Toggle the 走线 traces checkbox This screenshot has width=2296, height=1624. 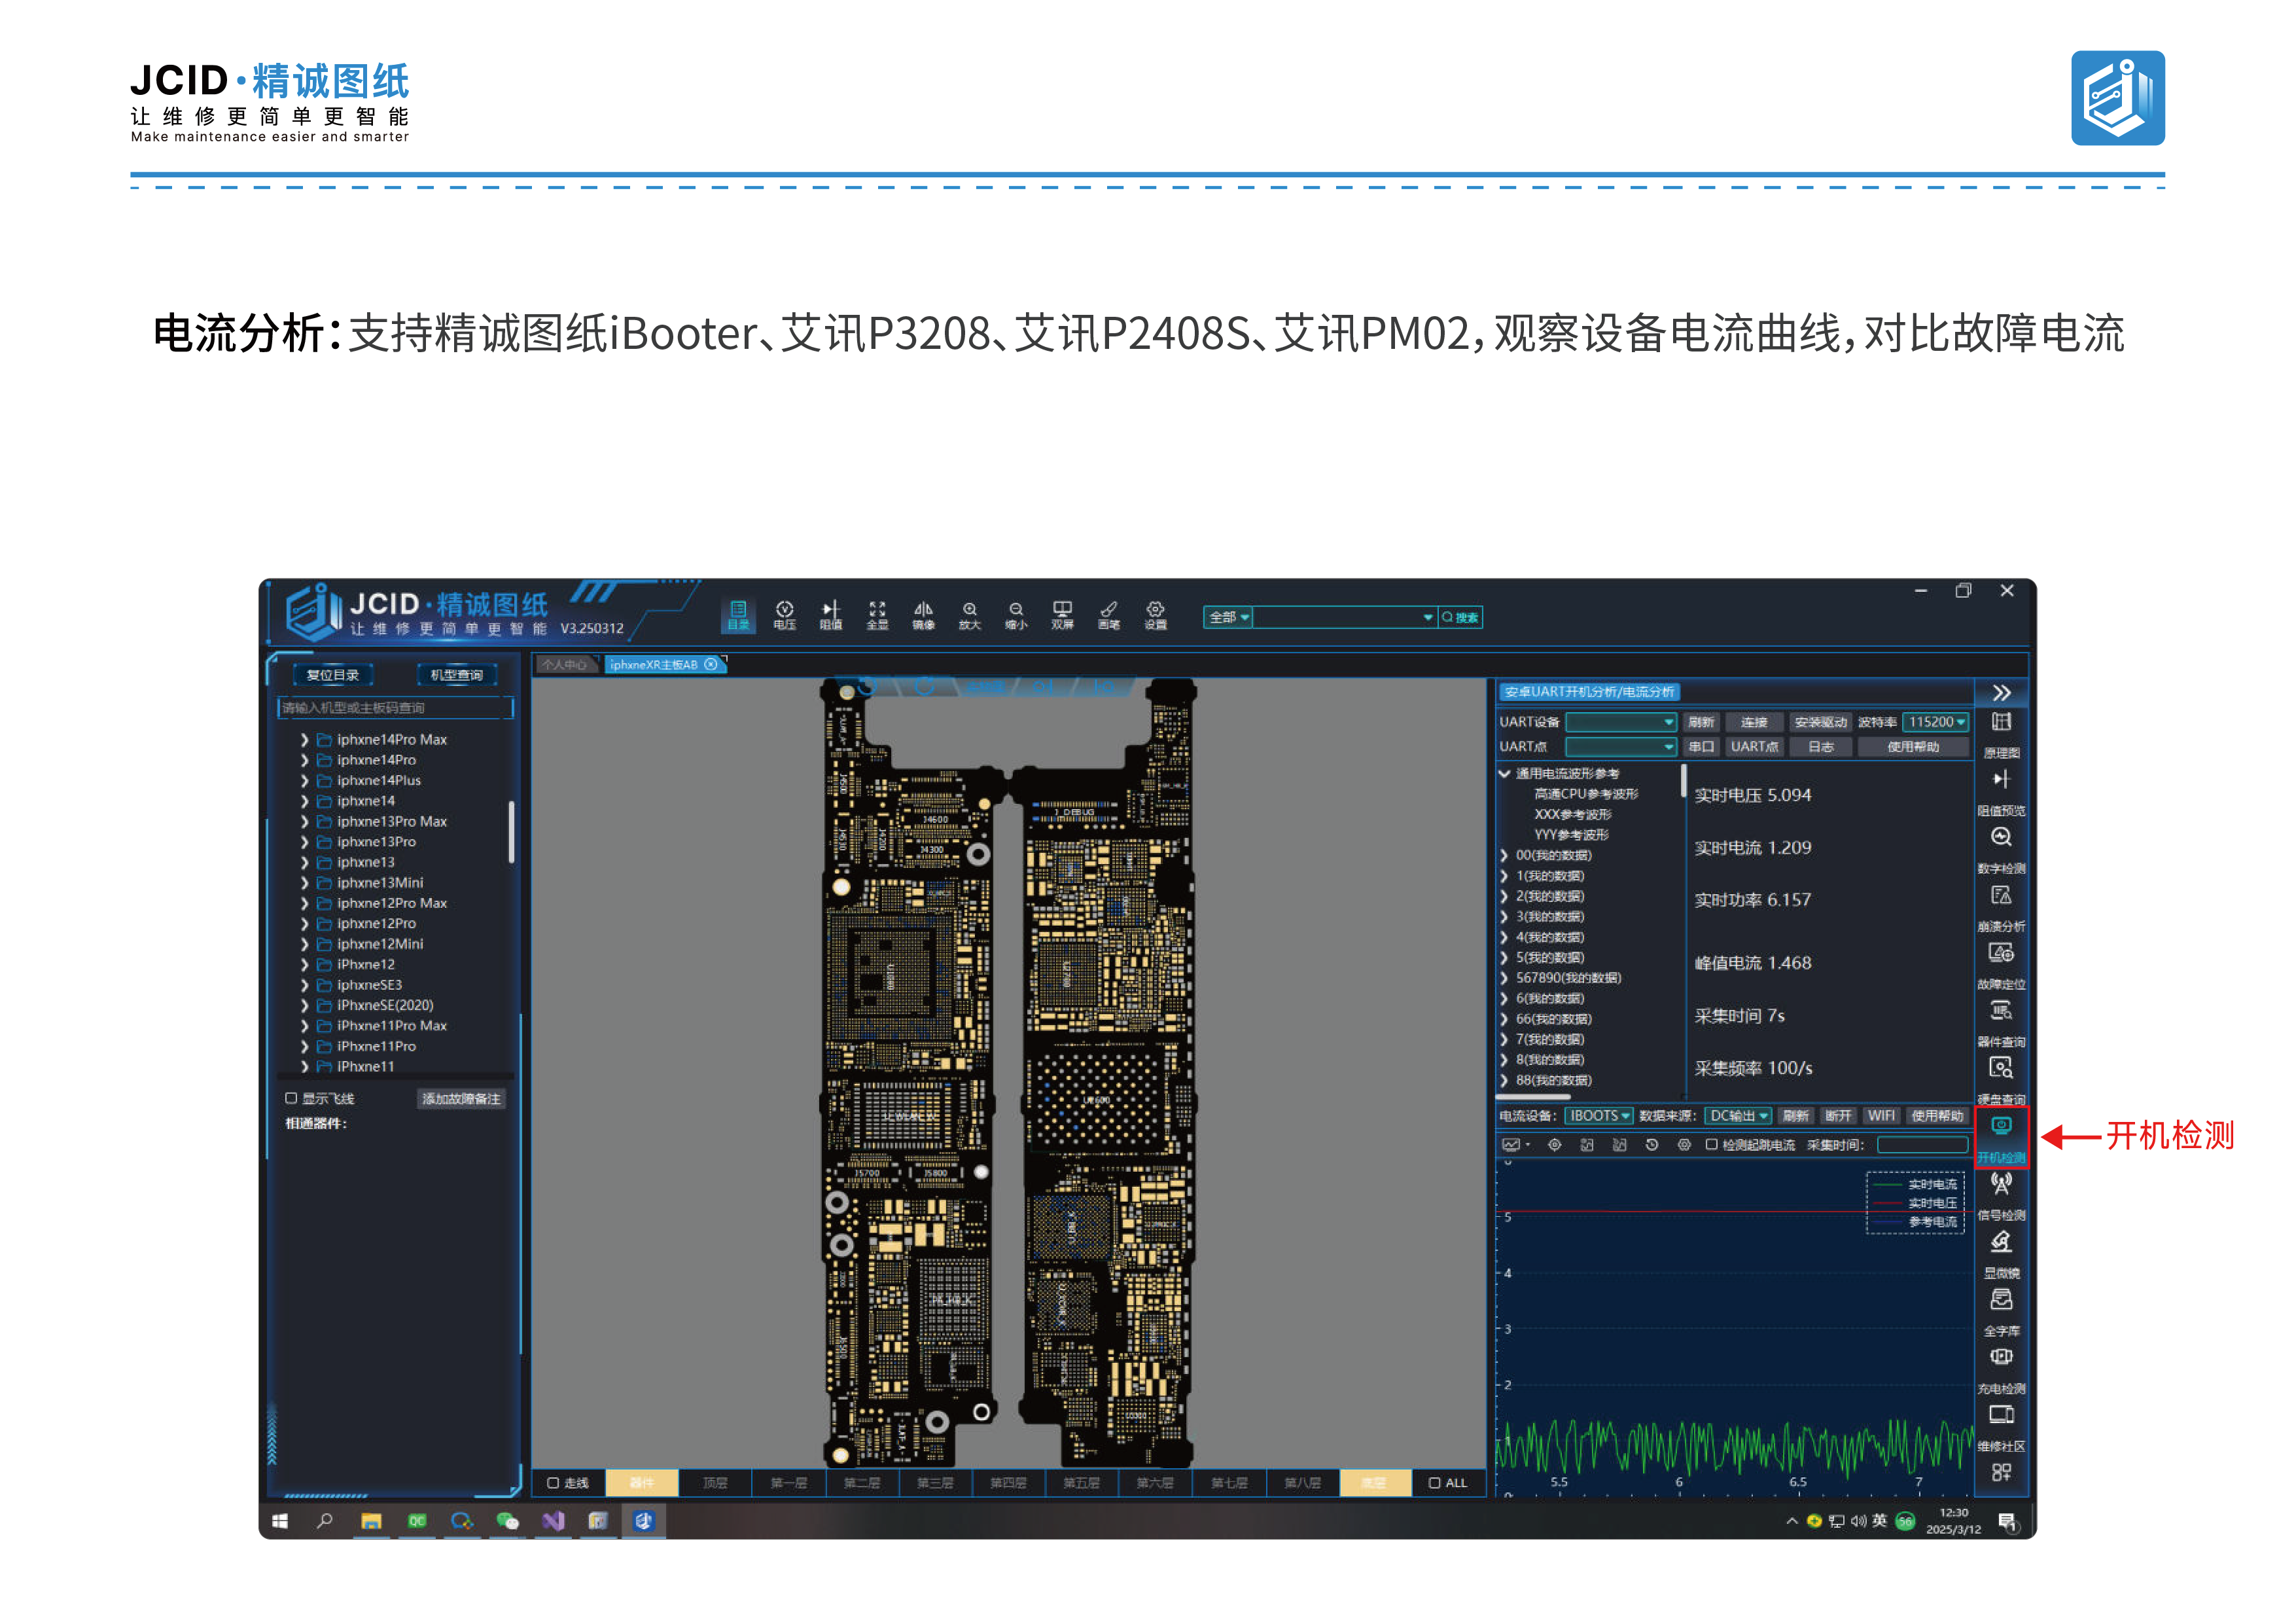[553, 1482]
